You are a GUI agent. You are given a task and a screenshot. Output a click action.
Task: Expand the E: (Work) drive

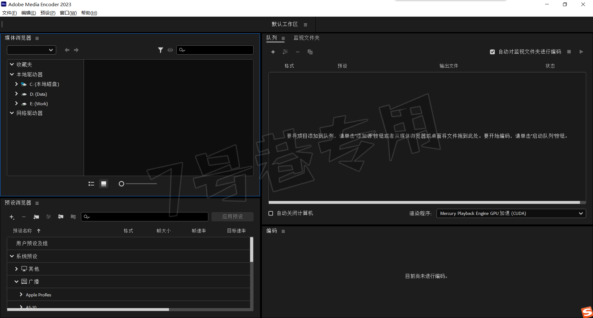point(16,103)
